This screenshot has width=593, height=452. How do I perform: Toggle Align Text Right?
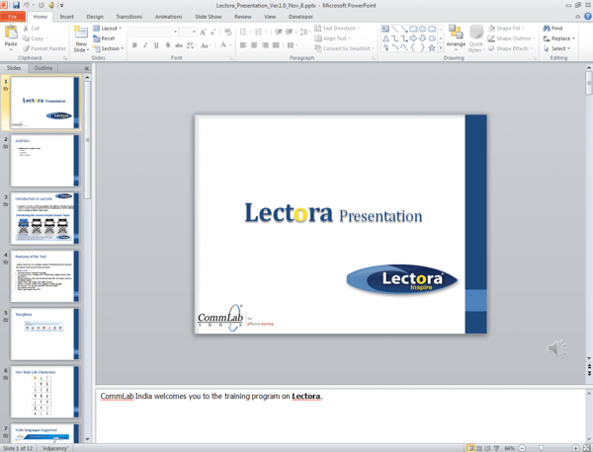click(265, 45)
